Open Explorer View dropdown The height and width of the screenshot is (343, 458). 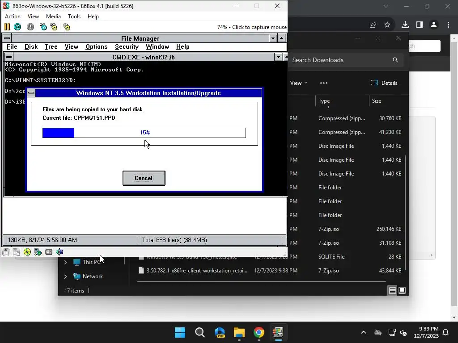point(298,83)
